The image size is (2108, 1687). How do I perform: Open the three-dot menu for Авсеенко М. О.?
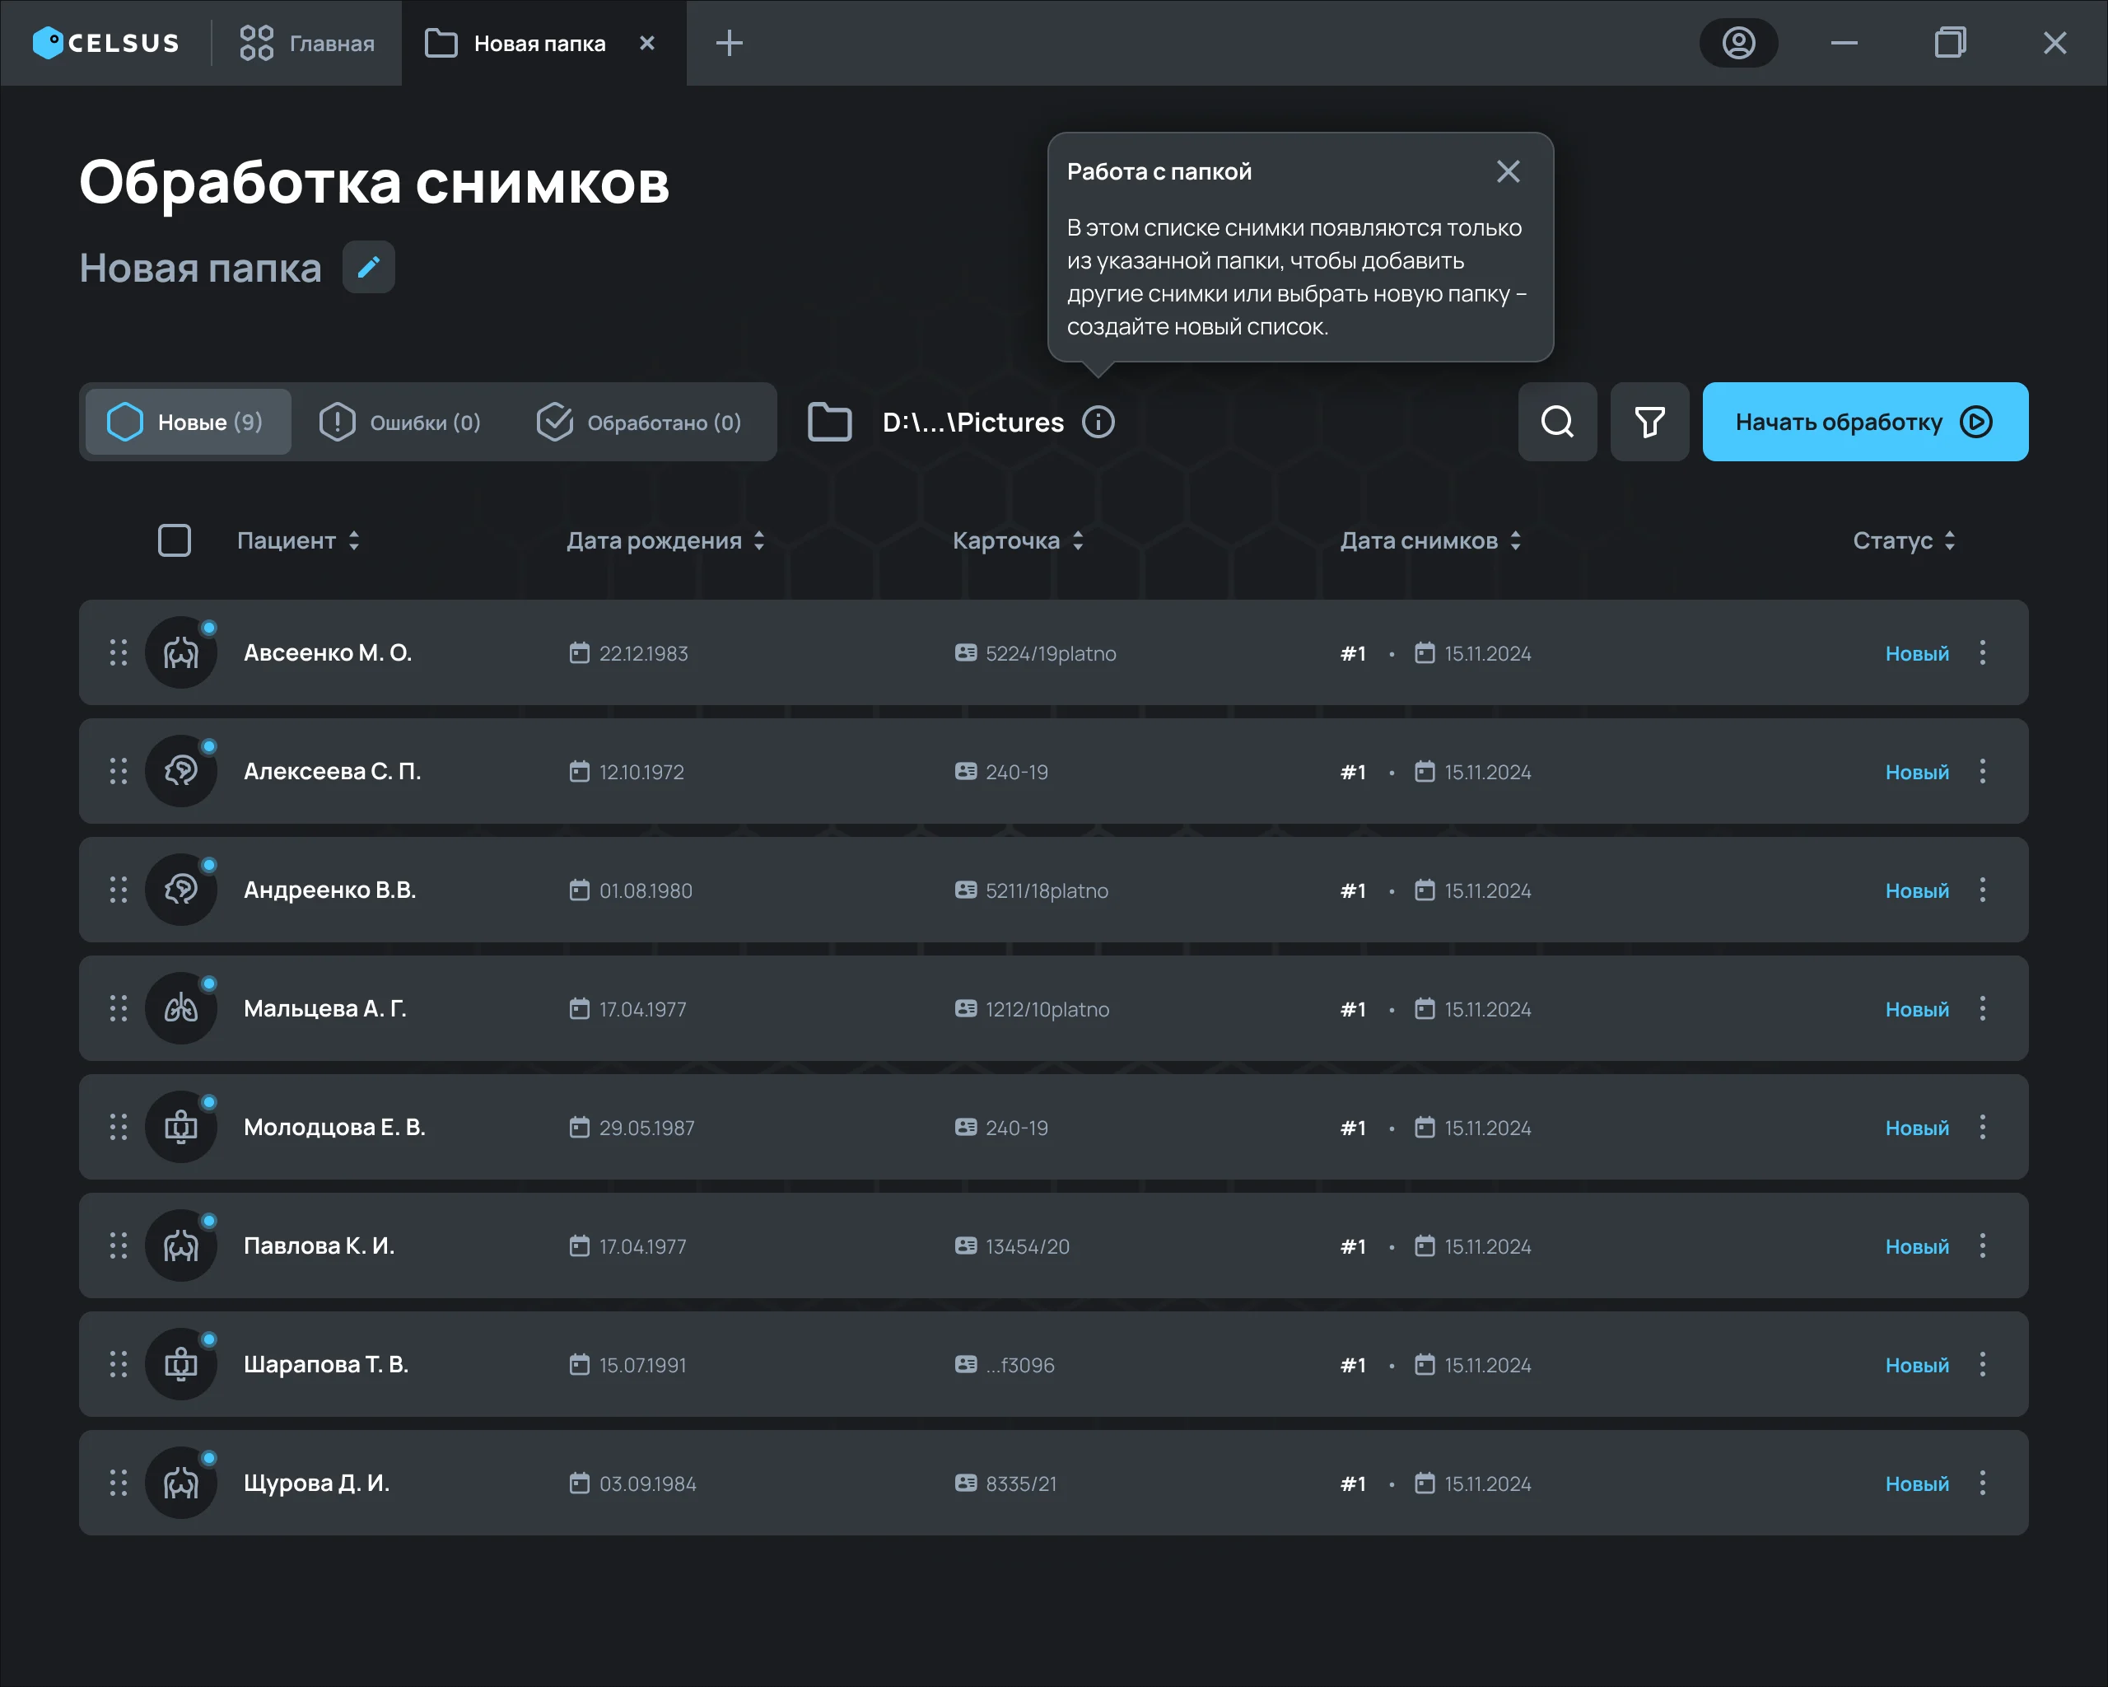click(x=1983, y=652)
